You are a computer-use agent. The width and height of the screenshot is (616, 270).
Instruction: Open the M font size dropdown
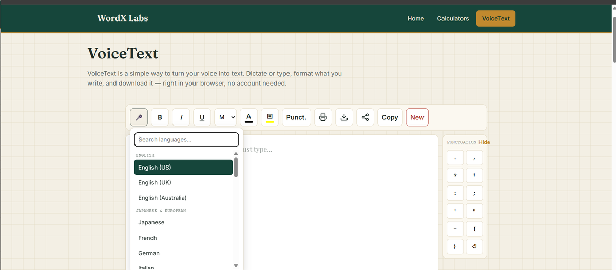pos(225,117)
